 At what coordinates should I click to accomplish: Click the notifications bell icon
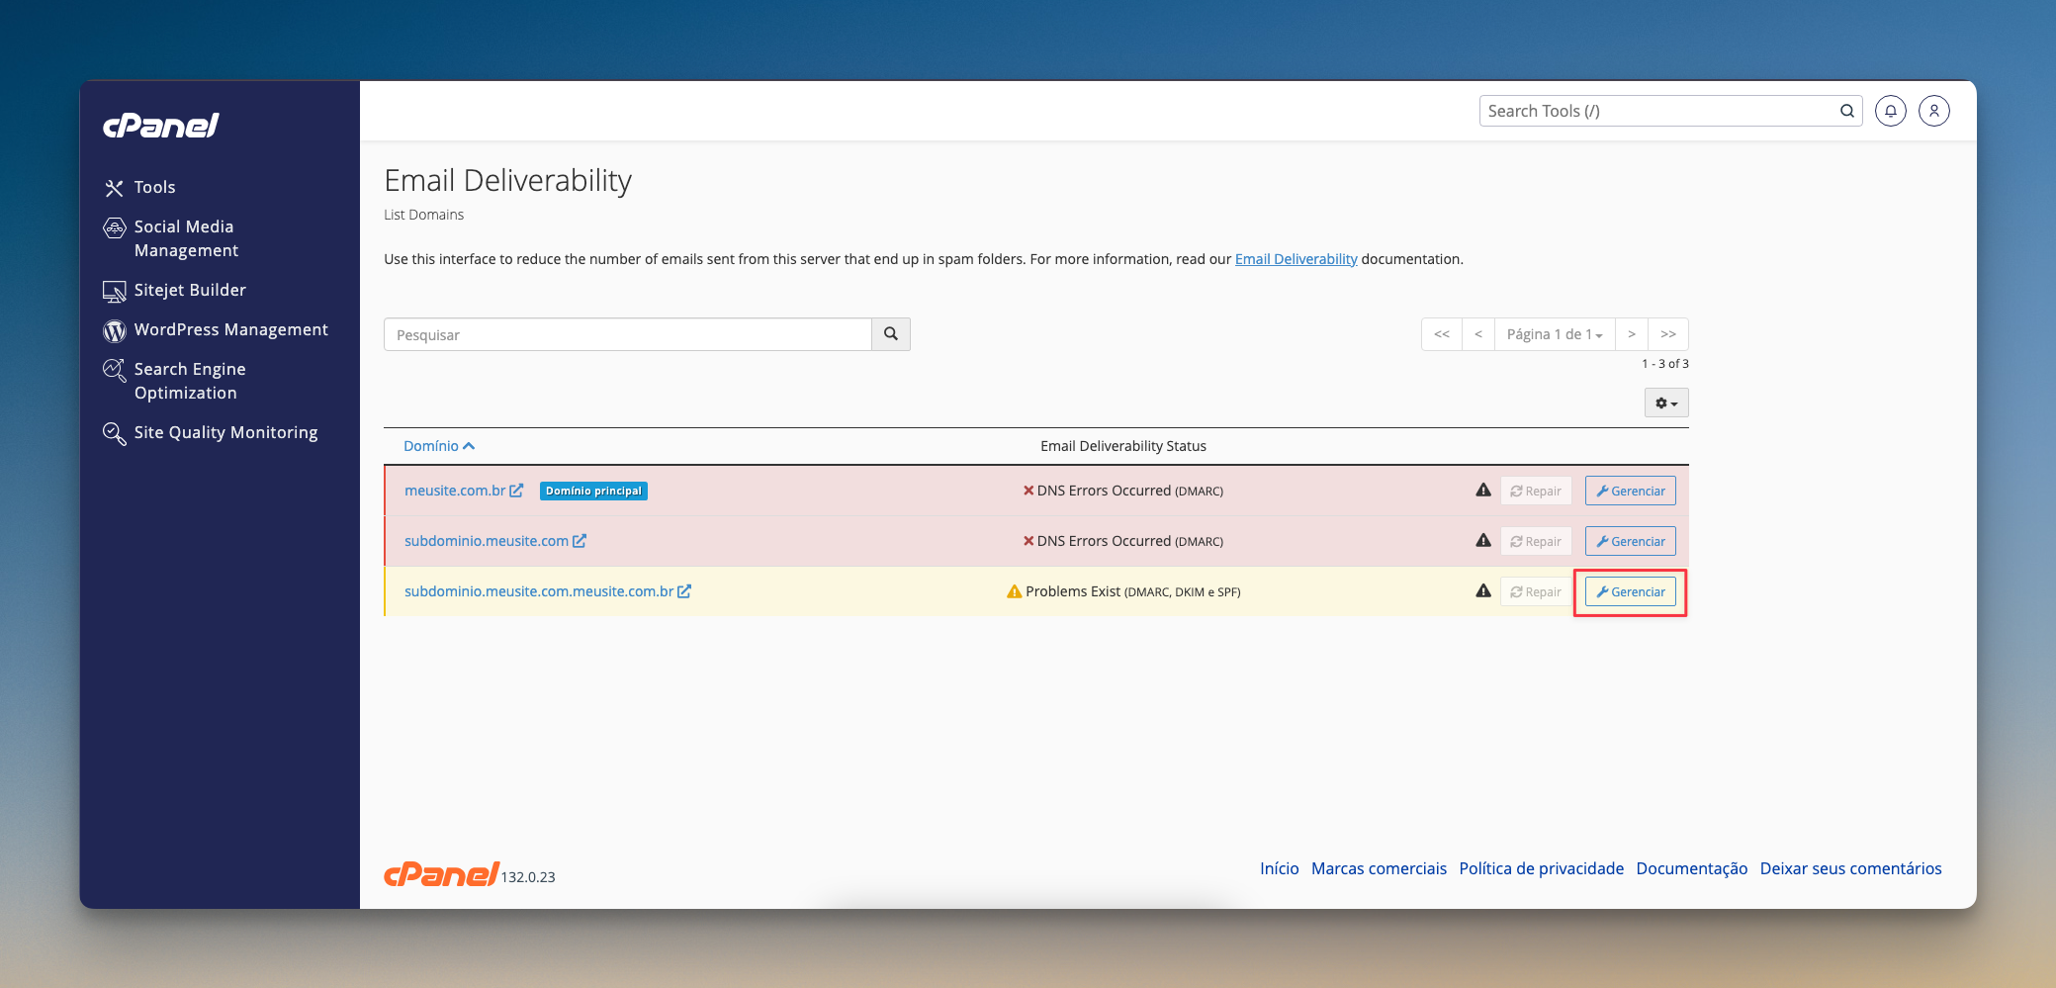coord(1890,111)
